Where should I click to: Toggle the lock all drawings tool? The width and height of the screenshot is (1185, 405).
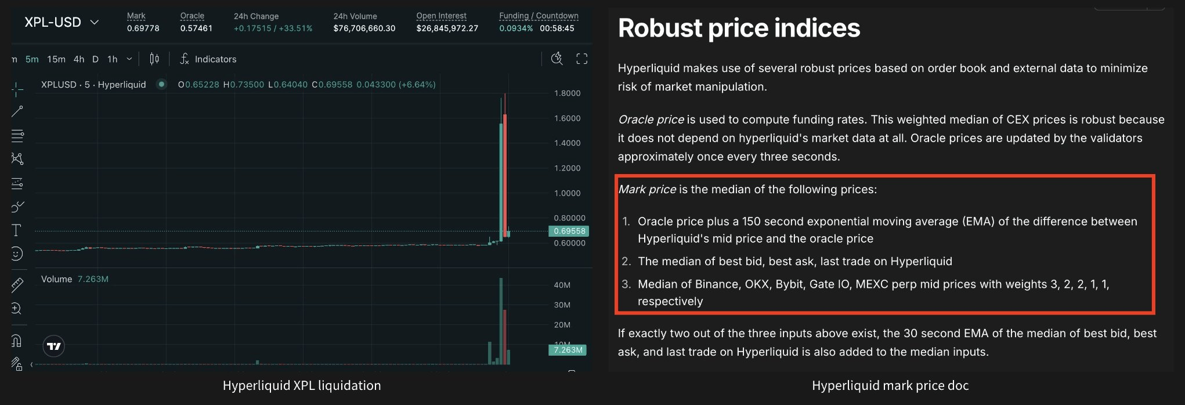click(17, 364)
